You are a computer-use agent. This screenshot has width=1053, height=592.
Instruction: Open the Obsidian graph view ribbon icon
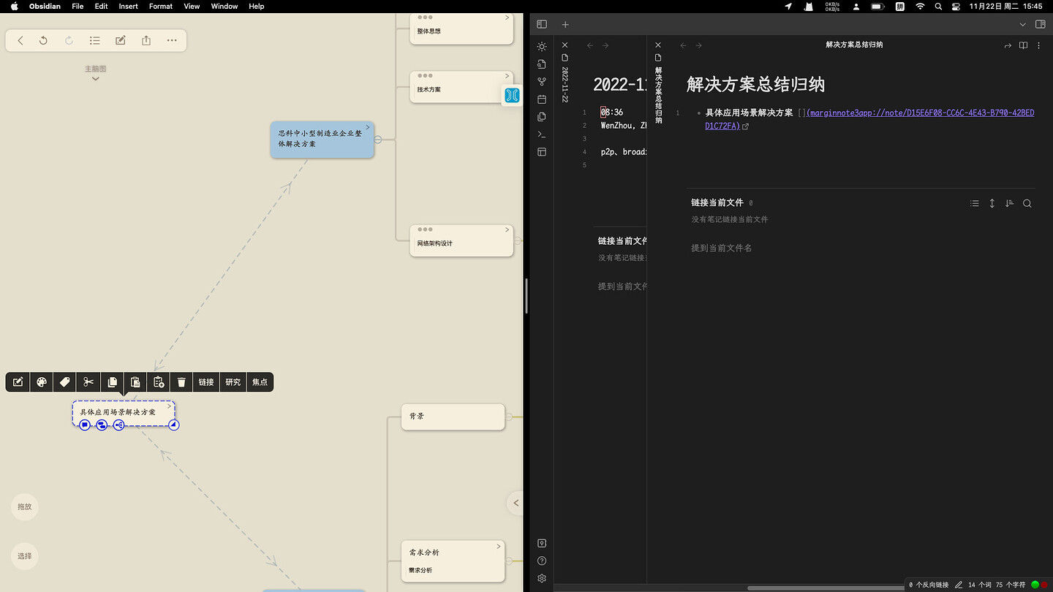[x=542, y=82]
